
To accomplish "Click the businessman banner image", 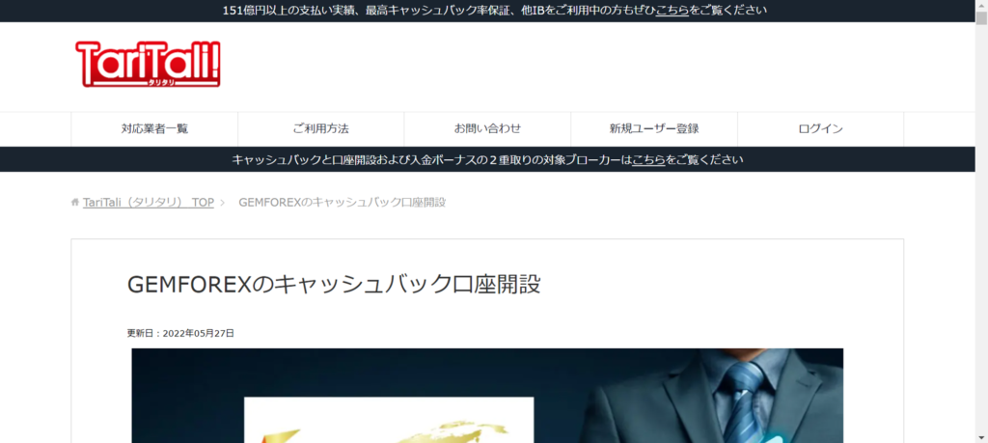I will (487, 396).
